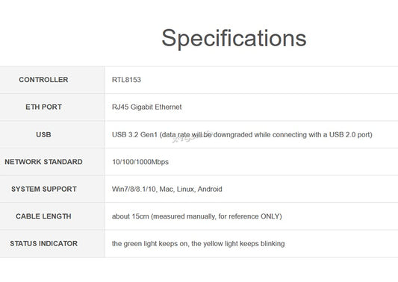The height and width of the screenshot is (282, 398).
Task: Select the NETWORK STANDARD label
Action: (43, 162)
